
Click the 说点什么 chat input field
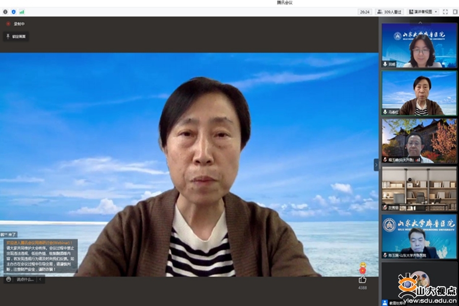tap(24, 279)
